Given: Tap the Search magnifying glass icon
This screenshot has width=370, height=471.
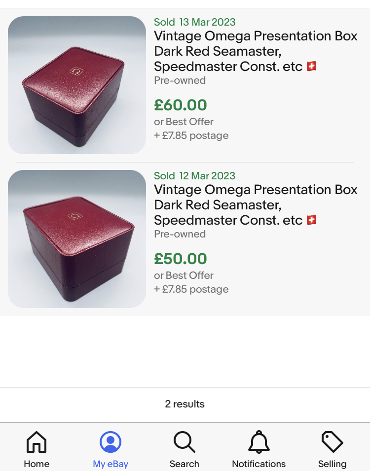Looking at the screenshot, I should (185, 442).
